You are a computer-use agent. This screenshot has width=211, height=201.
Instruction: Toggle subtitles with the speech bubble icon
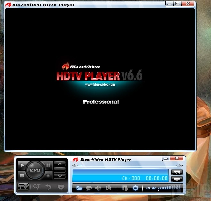tap(89, 188)
